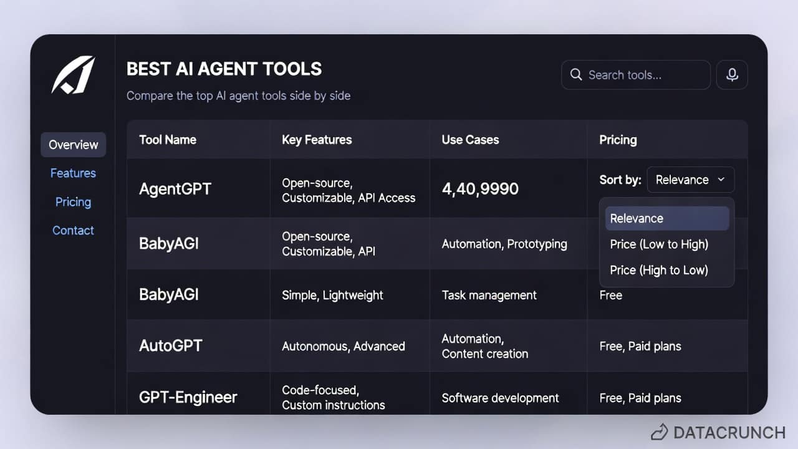Click the "Task management" use case cell
Image resolution: width=798 pixels, height=449 pixels.
[489, 295]
